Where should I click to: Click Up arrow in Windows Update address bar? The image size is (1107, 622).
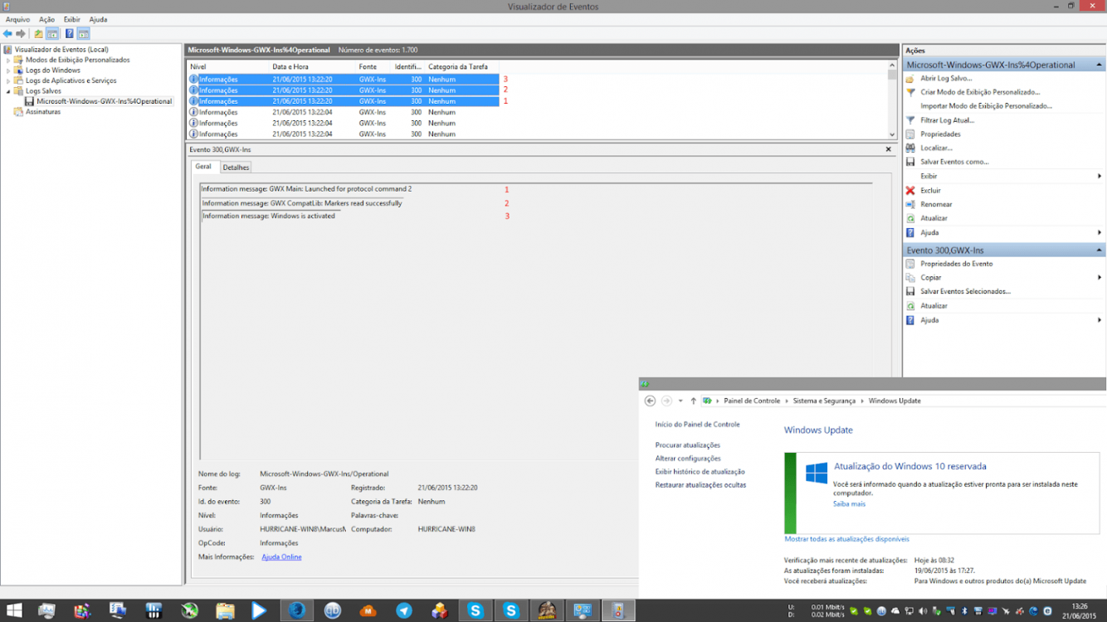[x=694, y=401]
